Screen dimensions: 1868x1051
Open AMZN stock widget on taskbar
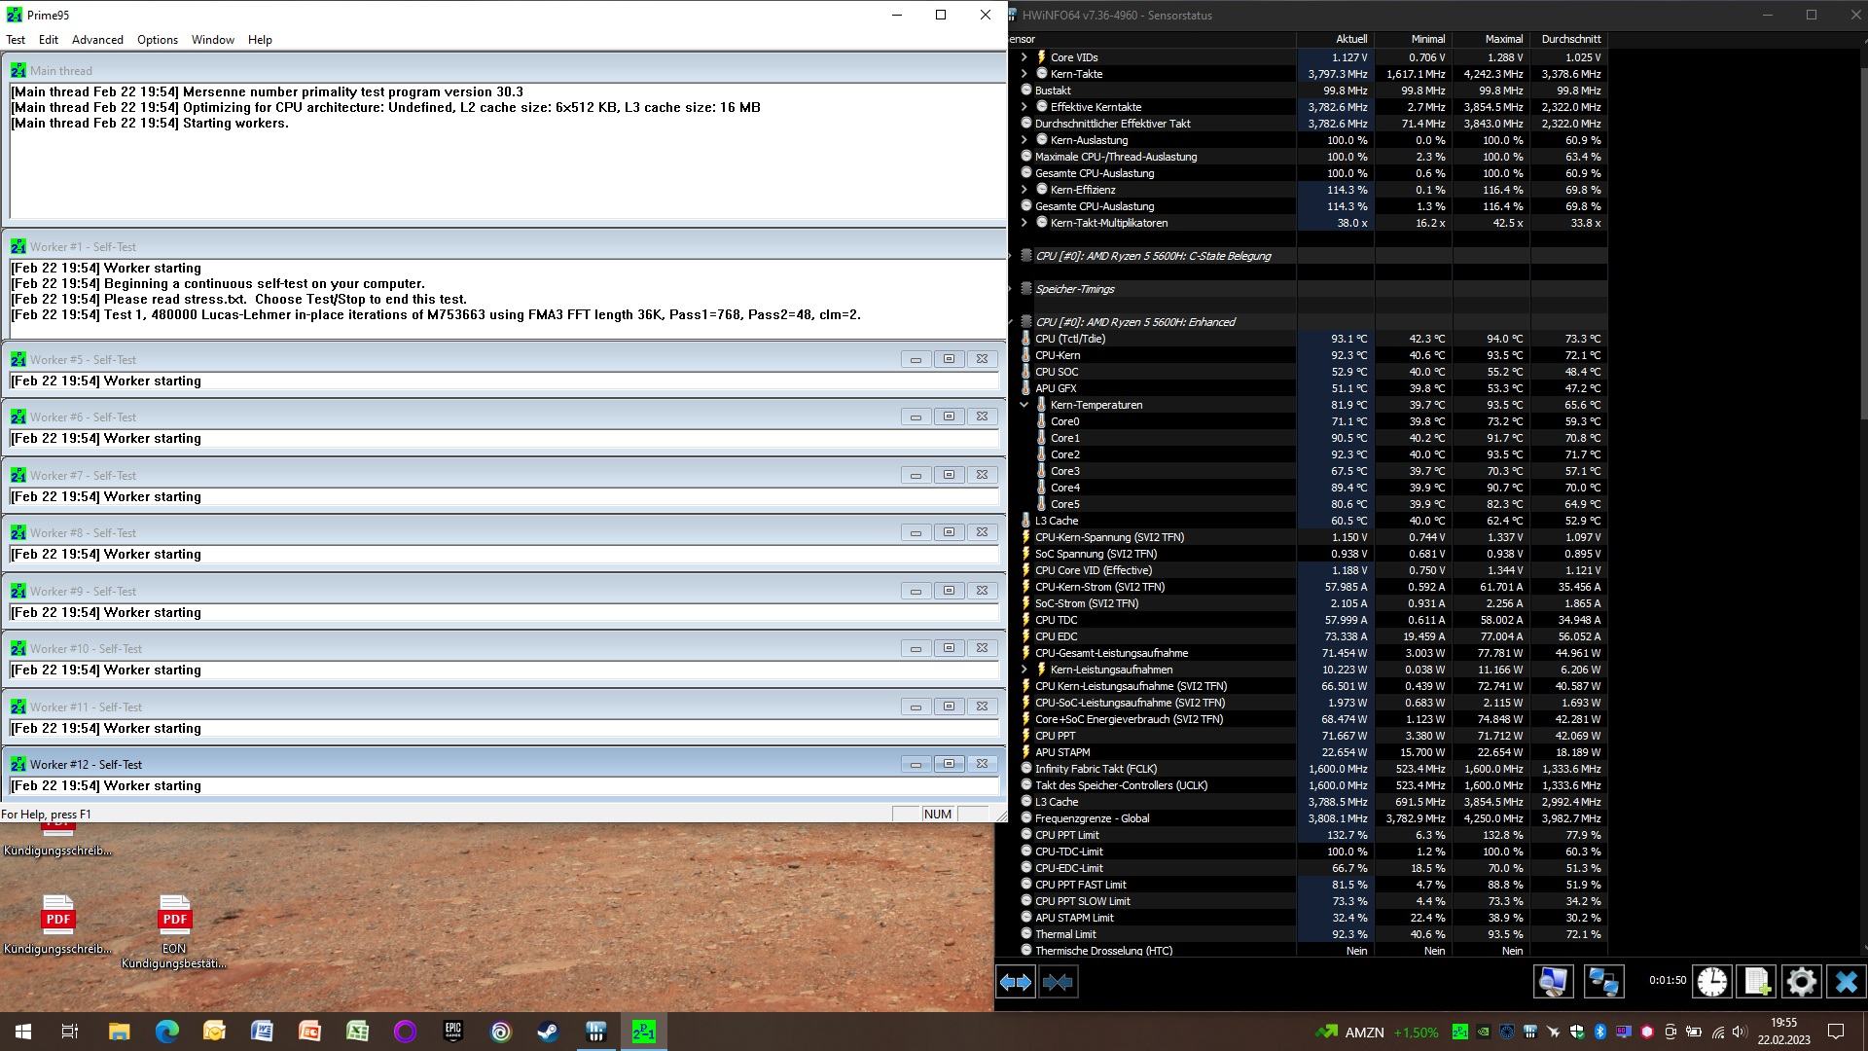point(1376,1032)
